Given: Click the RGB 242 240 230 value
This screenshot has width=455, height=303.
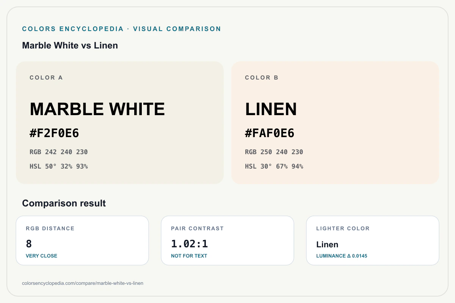Looking at the screenshot, I should 59,152.
